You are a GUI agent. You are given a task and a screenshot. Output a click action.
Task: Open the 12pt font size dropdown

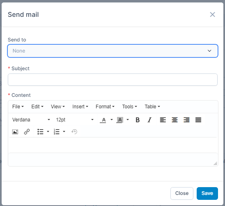75,120
